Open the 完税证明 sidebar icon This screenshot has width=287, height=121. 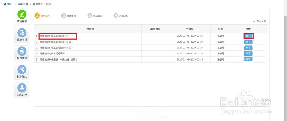point(22,88)
